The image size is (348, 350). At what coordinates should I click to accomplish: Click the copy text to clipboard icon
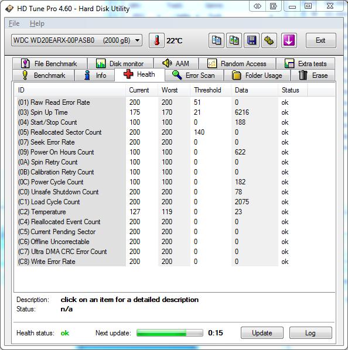(x=216, y=40)
